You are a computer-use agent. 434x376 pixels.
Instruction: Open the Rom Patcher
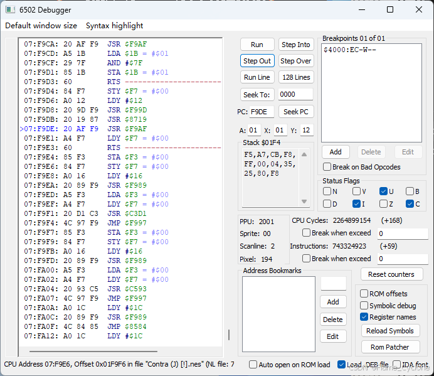tap(390, 347)
